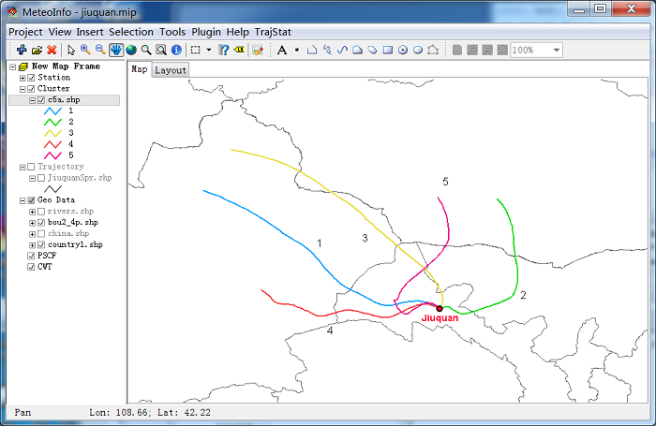
Task: Select the text label 'A' tool
Action: tap(281, 50)
